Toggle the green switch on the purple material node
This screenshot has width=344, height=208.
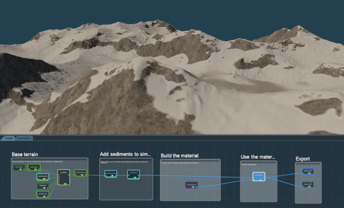(x=193, y=187)
